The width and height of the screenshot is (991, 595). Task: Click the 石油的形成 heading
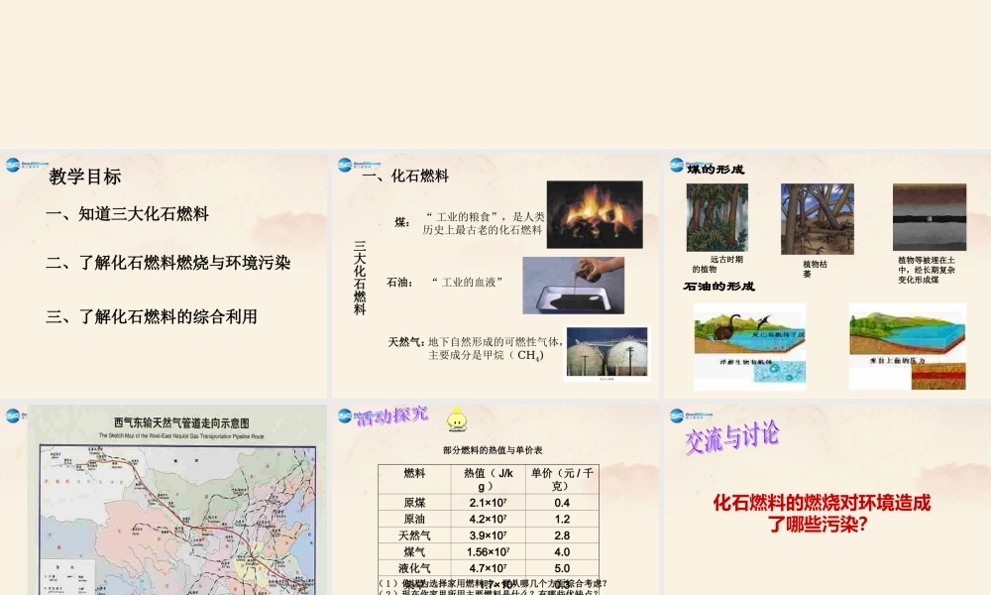pyautogui.click(x=718, y=287)
